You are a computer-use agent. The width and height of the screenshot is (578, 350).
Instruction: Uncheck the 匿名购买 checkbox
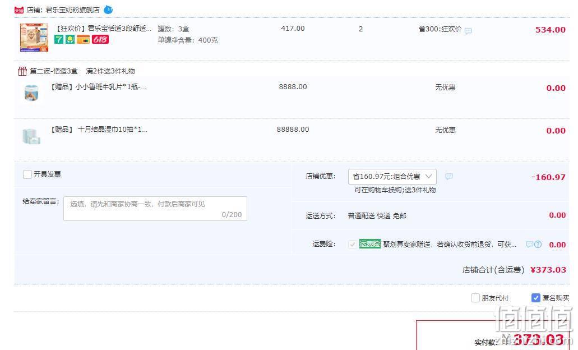pos(535,298)
